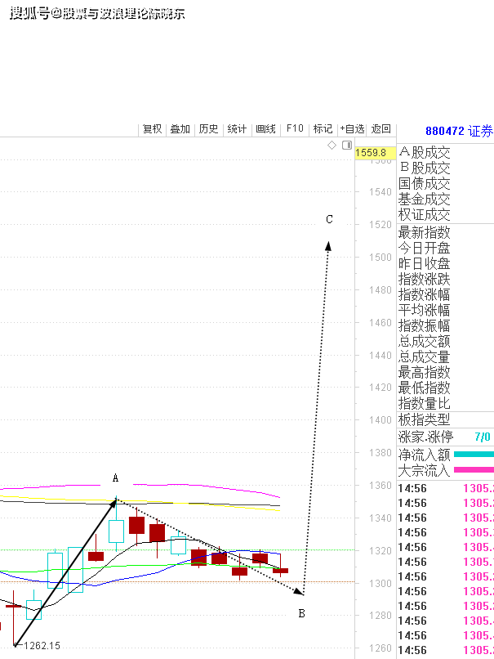Select the point C label on chart
The image size is (494, 659).
(330, 219)
